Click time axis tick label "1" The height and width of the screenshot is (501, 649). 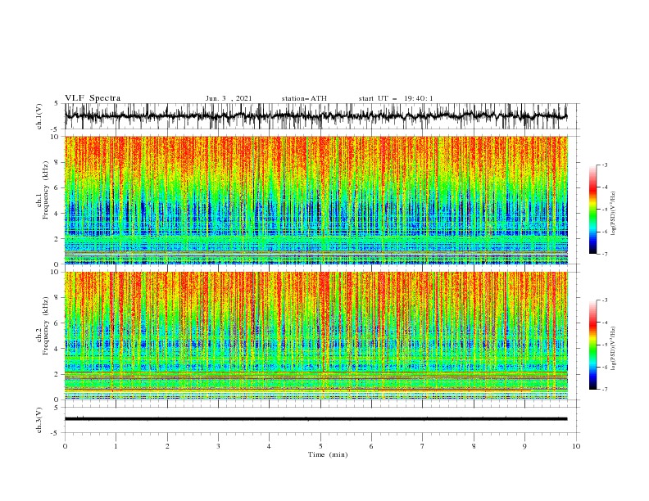click(x=116, y=446)
